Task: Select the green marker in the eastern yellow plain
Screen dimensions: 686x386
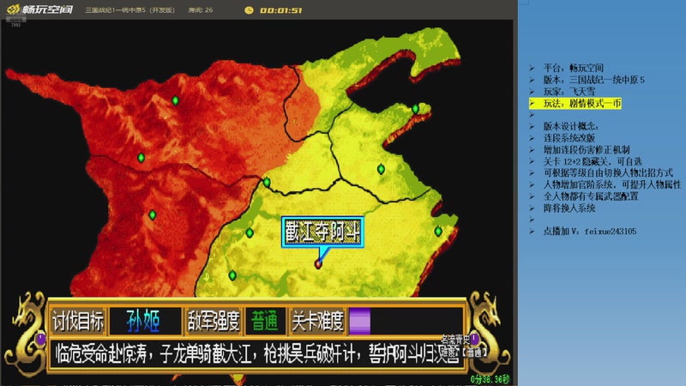Action: tap(381, 169)
